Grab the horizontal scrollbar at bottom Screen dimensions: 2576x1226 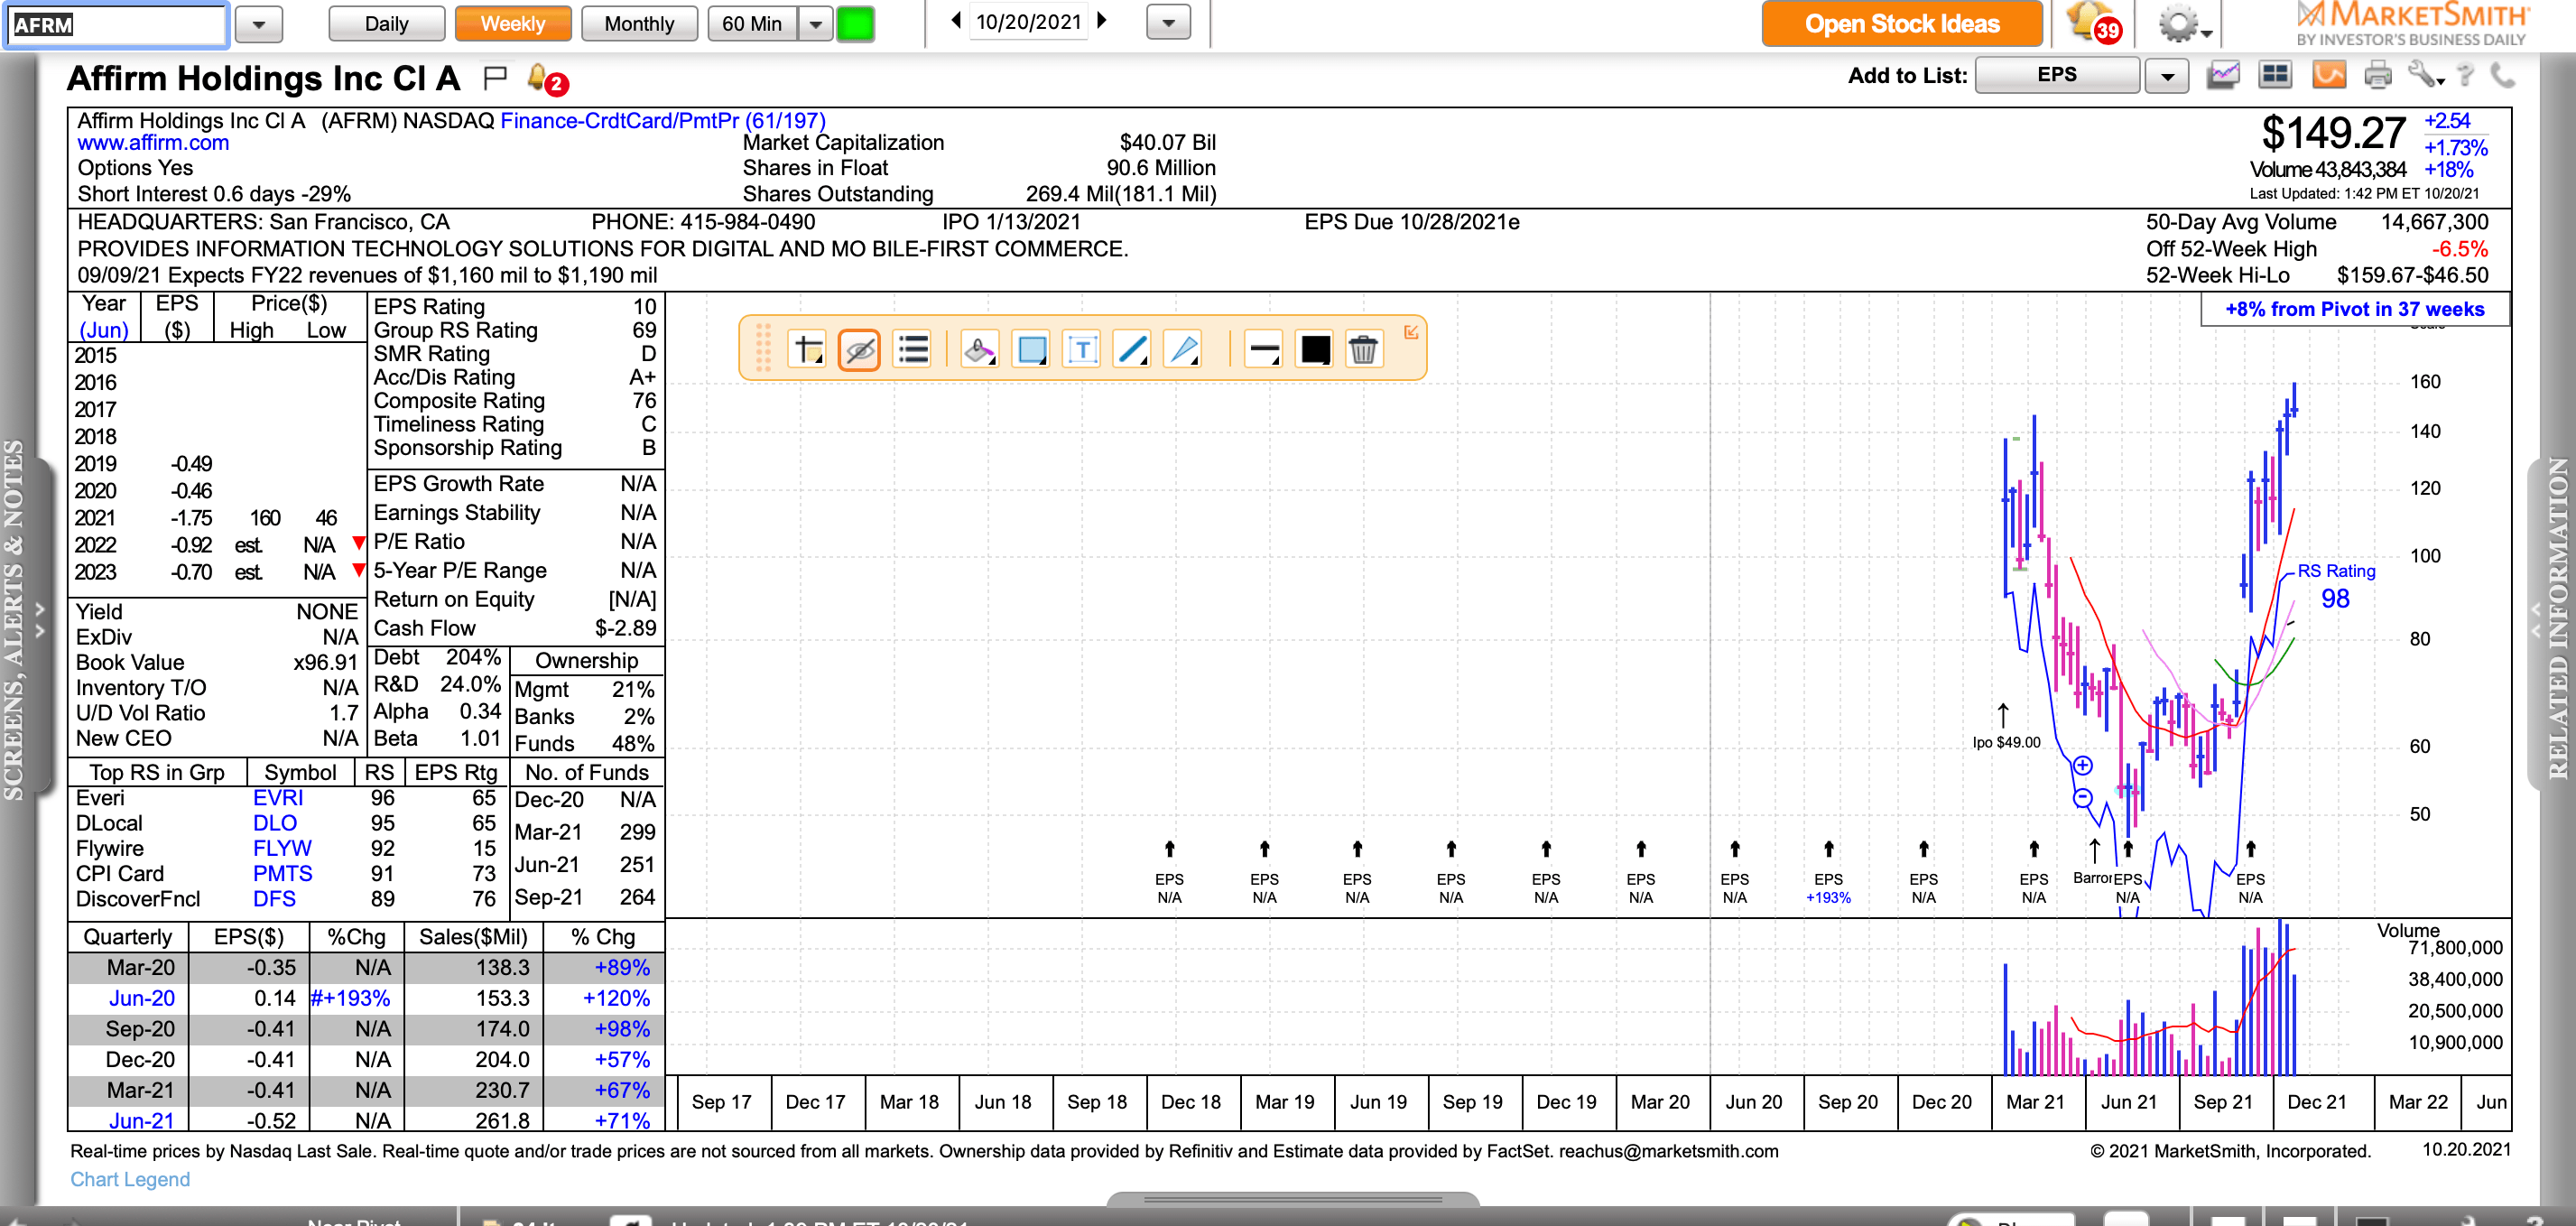pyautogui.click(x=1292, y=1199)
